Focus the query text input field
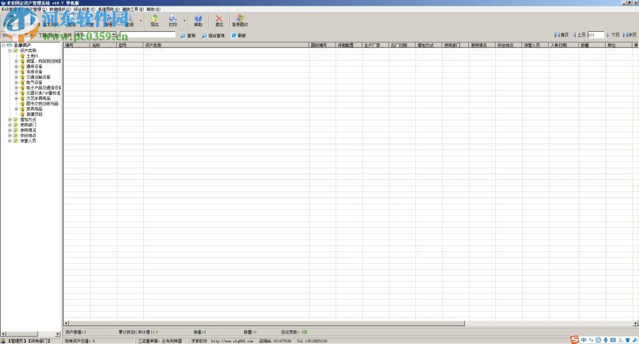639x344 pixels. pos(148,35)
